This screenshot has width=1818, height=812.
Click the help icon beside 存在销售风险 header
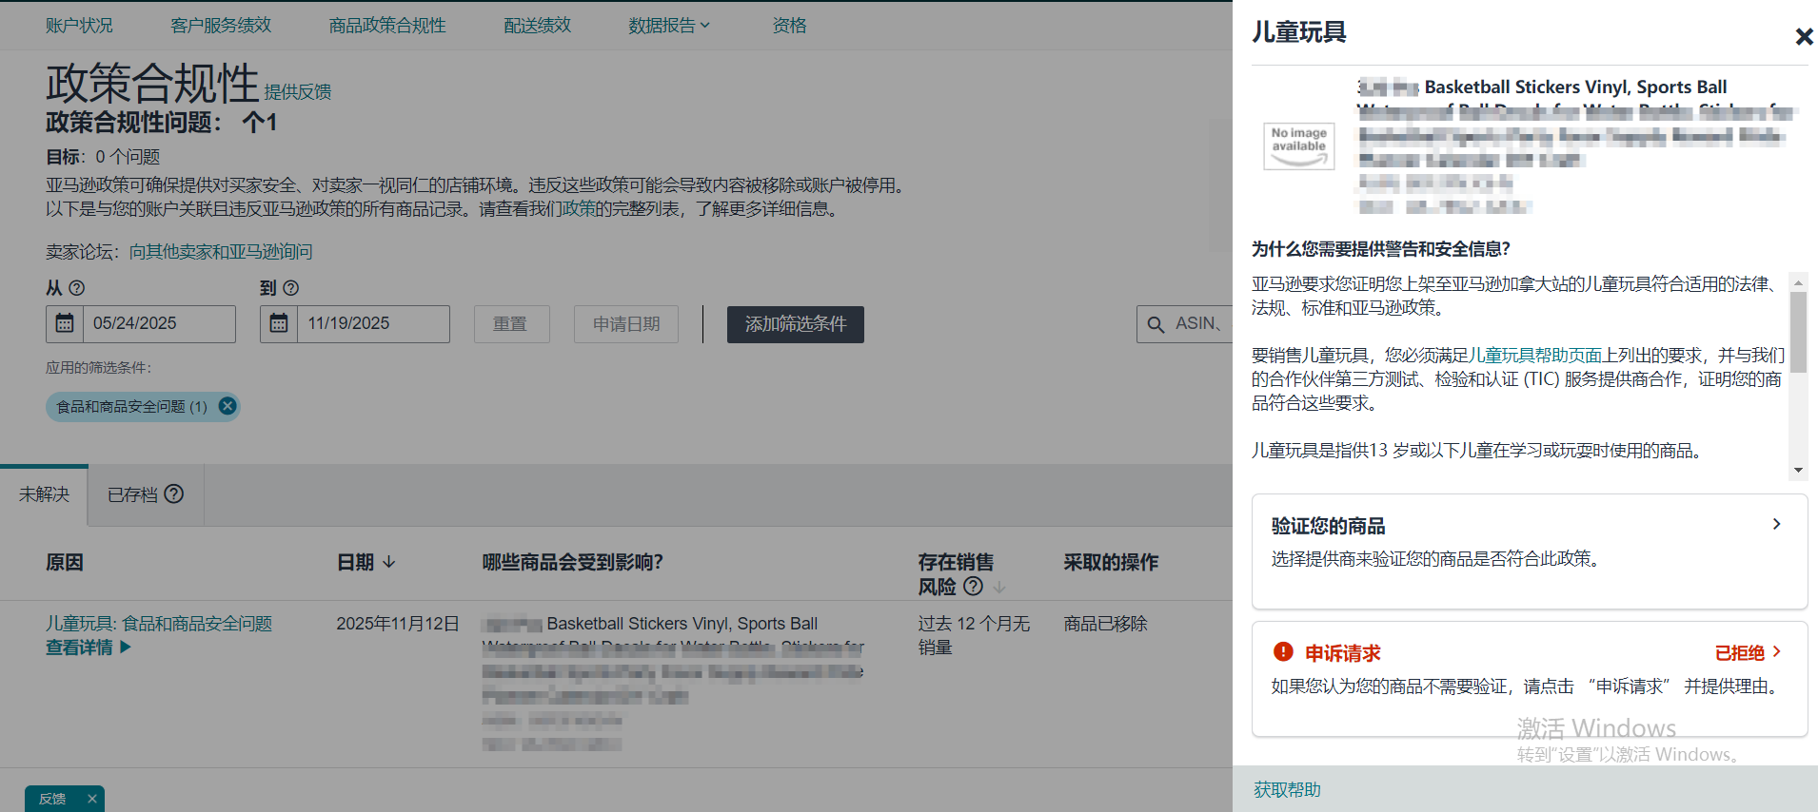973,586
